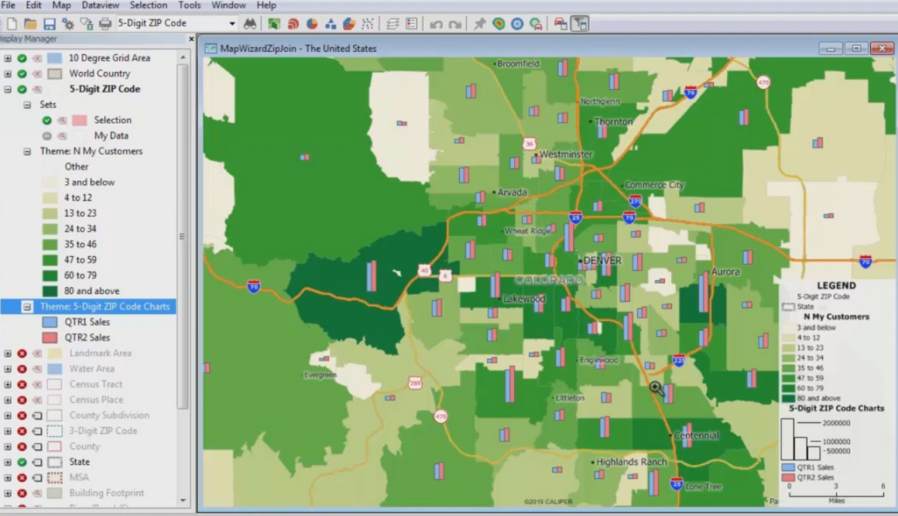Open the gear settings toolbar icon

pos(68,24)
